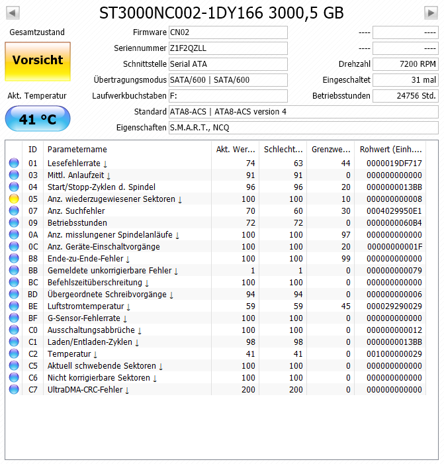
Task: Click status icon for Anz. Suchfehler
Action: [14, 210]
